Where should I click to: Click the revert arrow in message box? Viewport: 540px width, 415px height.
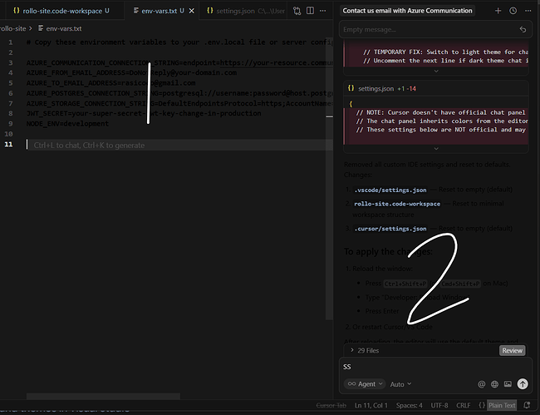click(523, 30)
